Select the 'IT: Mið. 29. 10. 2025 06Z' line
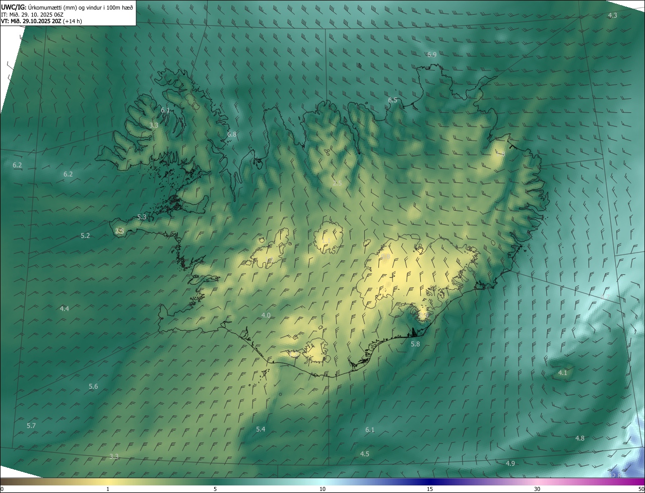The height and width of the screenshot is (493, 645). [x=32, y=15]
